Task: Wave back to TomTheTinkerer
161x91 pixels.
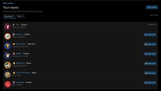Action: [150, 73]
